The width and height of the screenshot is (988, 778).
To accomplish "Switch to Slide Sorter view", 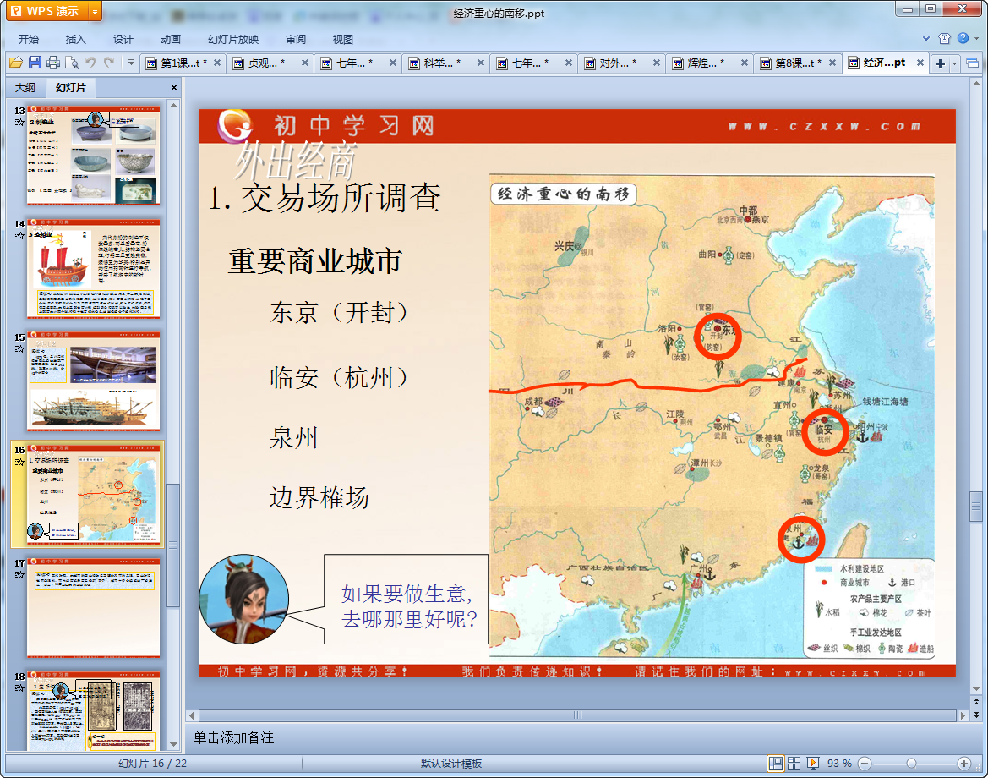I will 794,763.
